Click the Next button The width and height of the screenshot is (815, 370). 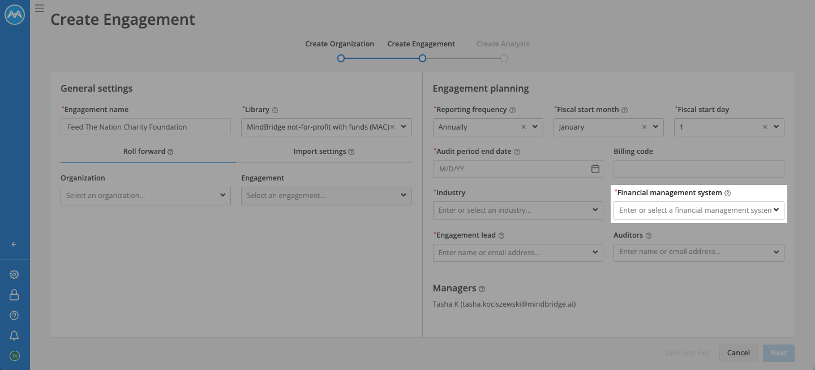click(x=779, y=353)
